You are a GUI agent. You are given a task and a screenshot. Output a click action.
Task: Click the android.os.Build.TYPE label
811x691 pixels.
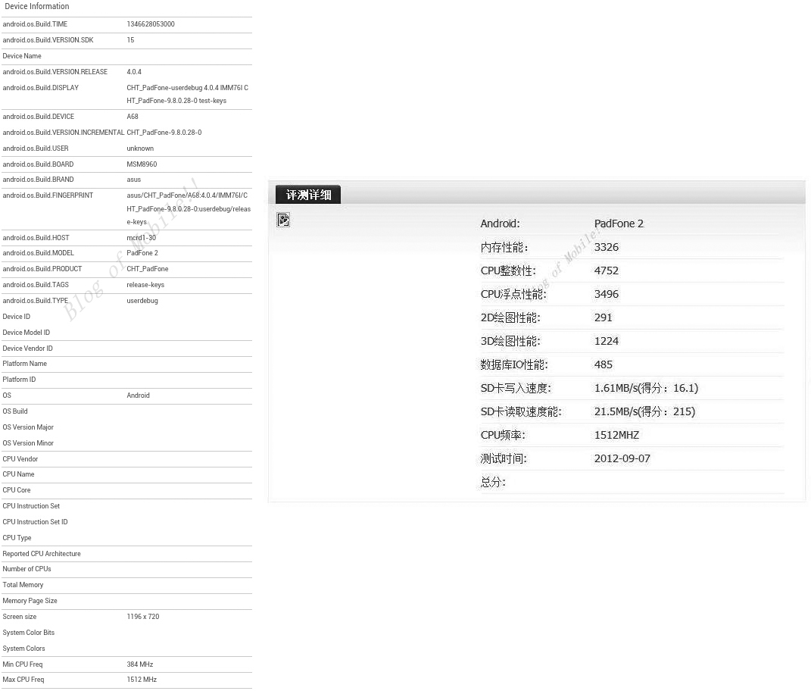35,301
